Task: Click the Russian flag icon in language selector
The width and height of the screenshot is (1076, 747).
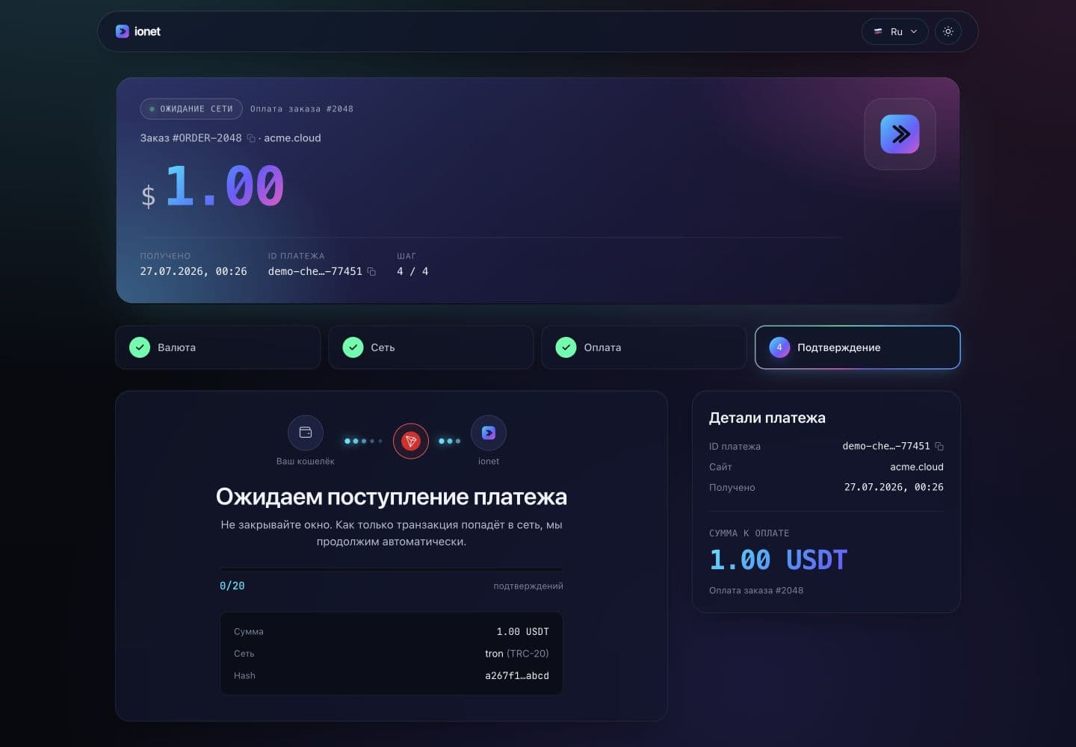Action: [878, 31]
